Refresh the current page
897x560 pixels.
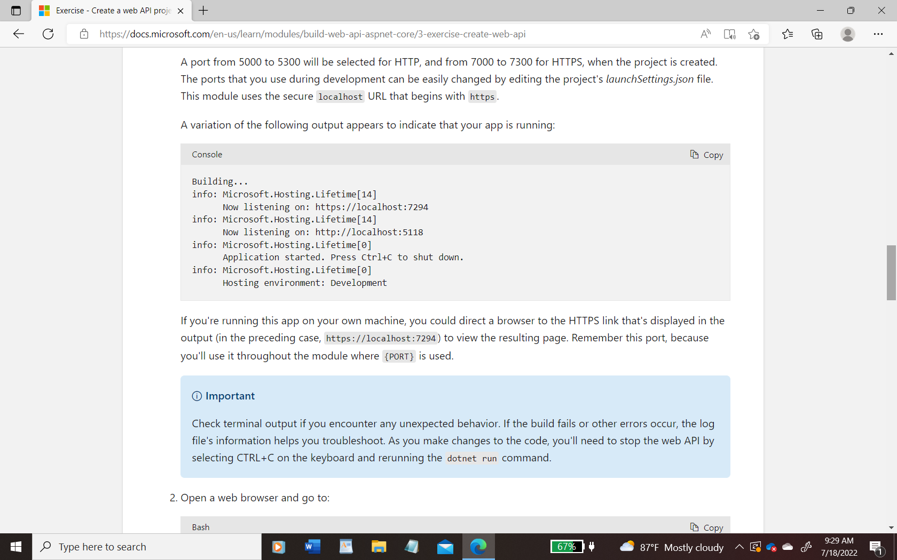coord(48,34)
